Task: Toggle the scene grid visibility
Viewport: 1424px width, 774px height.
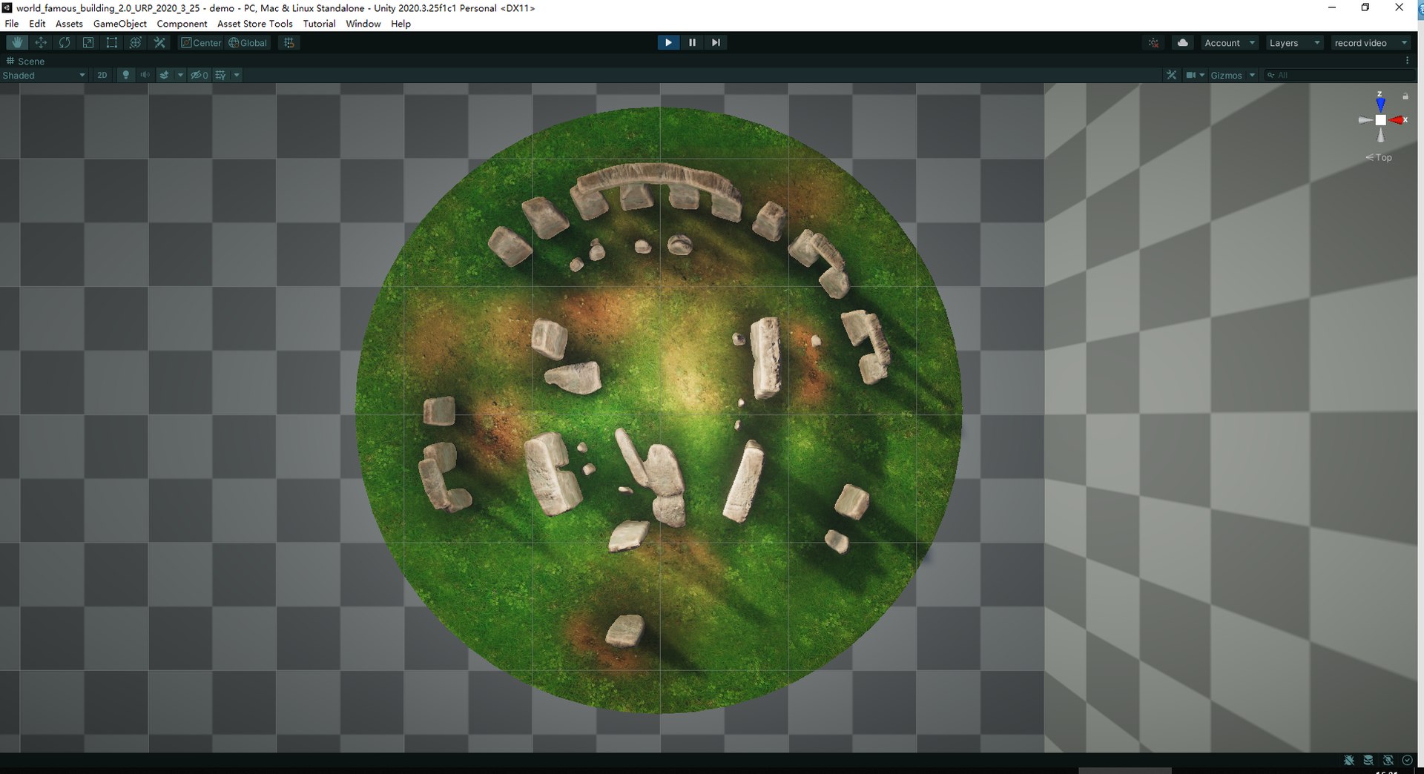Action: click(x=220, y=75)
